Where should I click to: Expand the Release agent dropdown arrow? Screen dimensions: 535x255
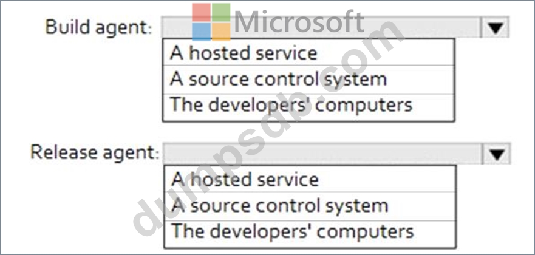[x=497, y=154]
